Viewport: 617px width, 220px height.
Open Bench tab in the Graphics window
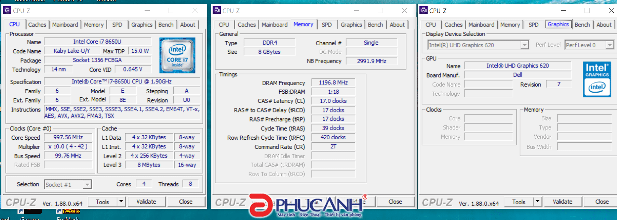click(x=582, y=25)
